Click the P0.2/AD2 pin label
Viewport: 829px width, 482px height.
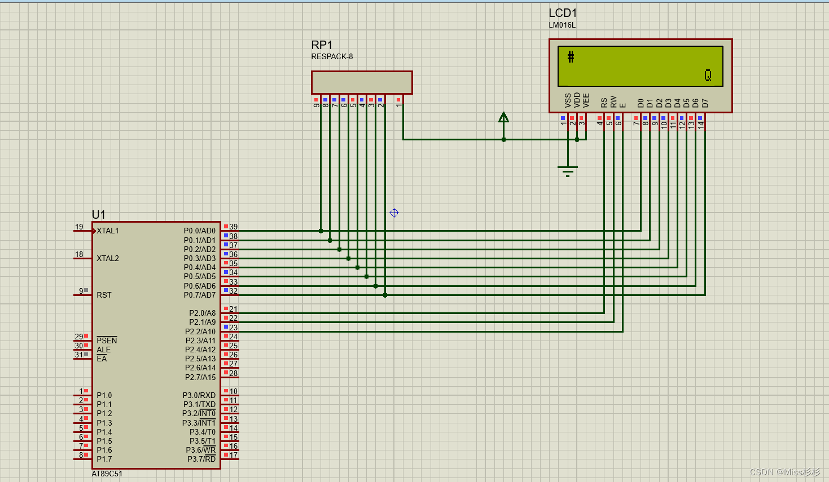(x=200, y=249)
